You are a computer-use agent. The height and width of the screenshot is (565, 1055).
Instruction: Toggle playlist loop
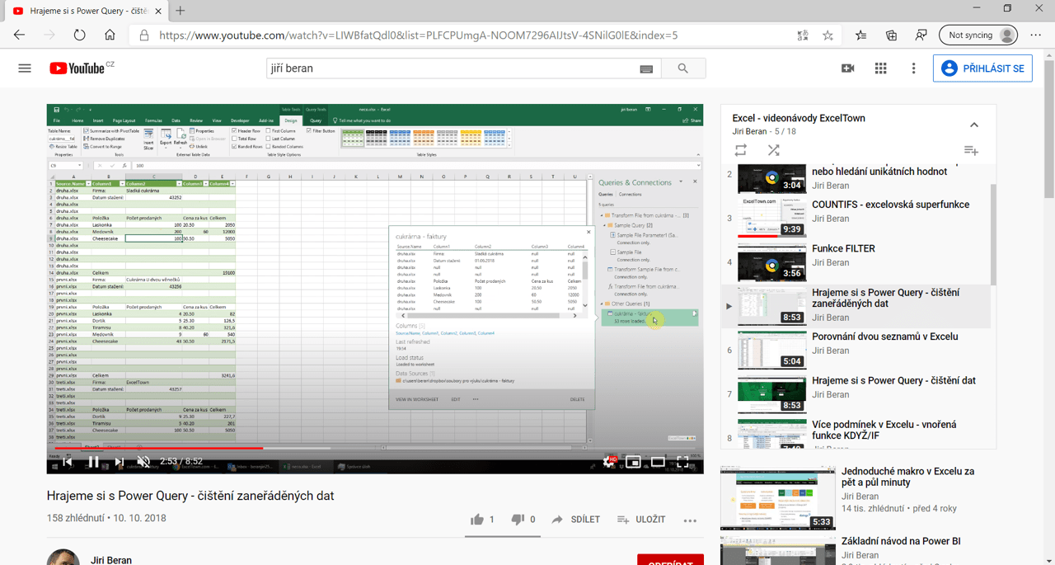[740, 150]
